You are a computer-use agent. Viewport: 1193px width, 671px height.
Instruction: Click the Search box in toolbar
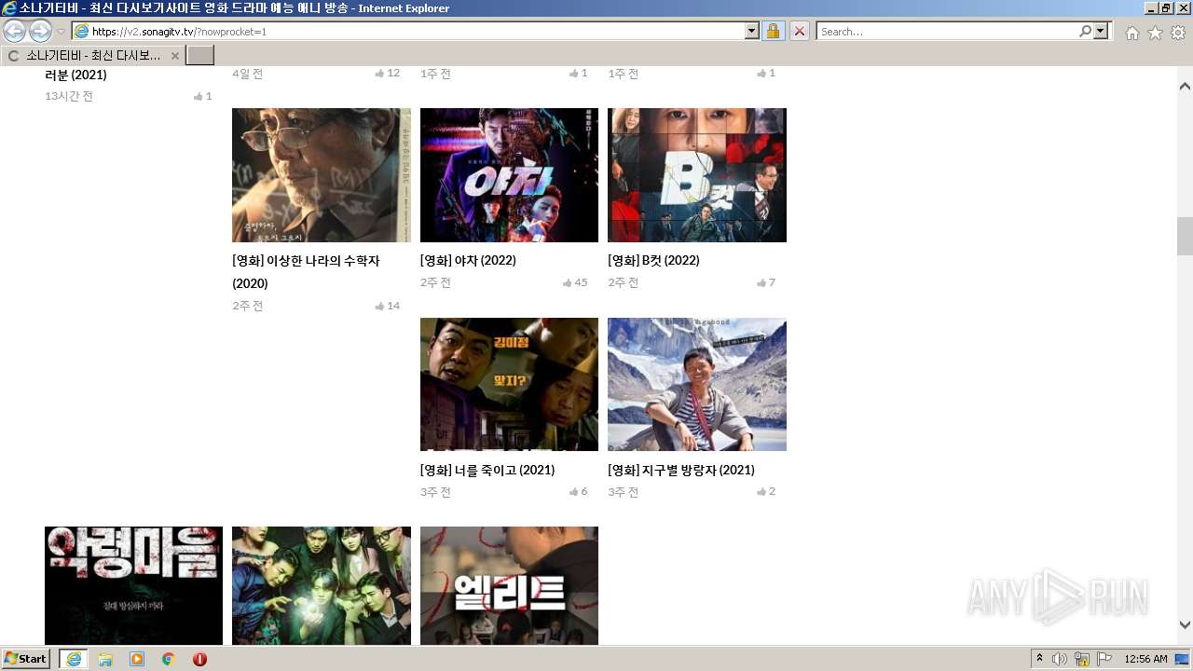tap(947, 31)
